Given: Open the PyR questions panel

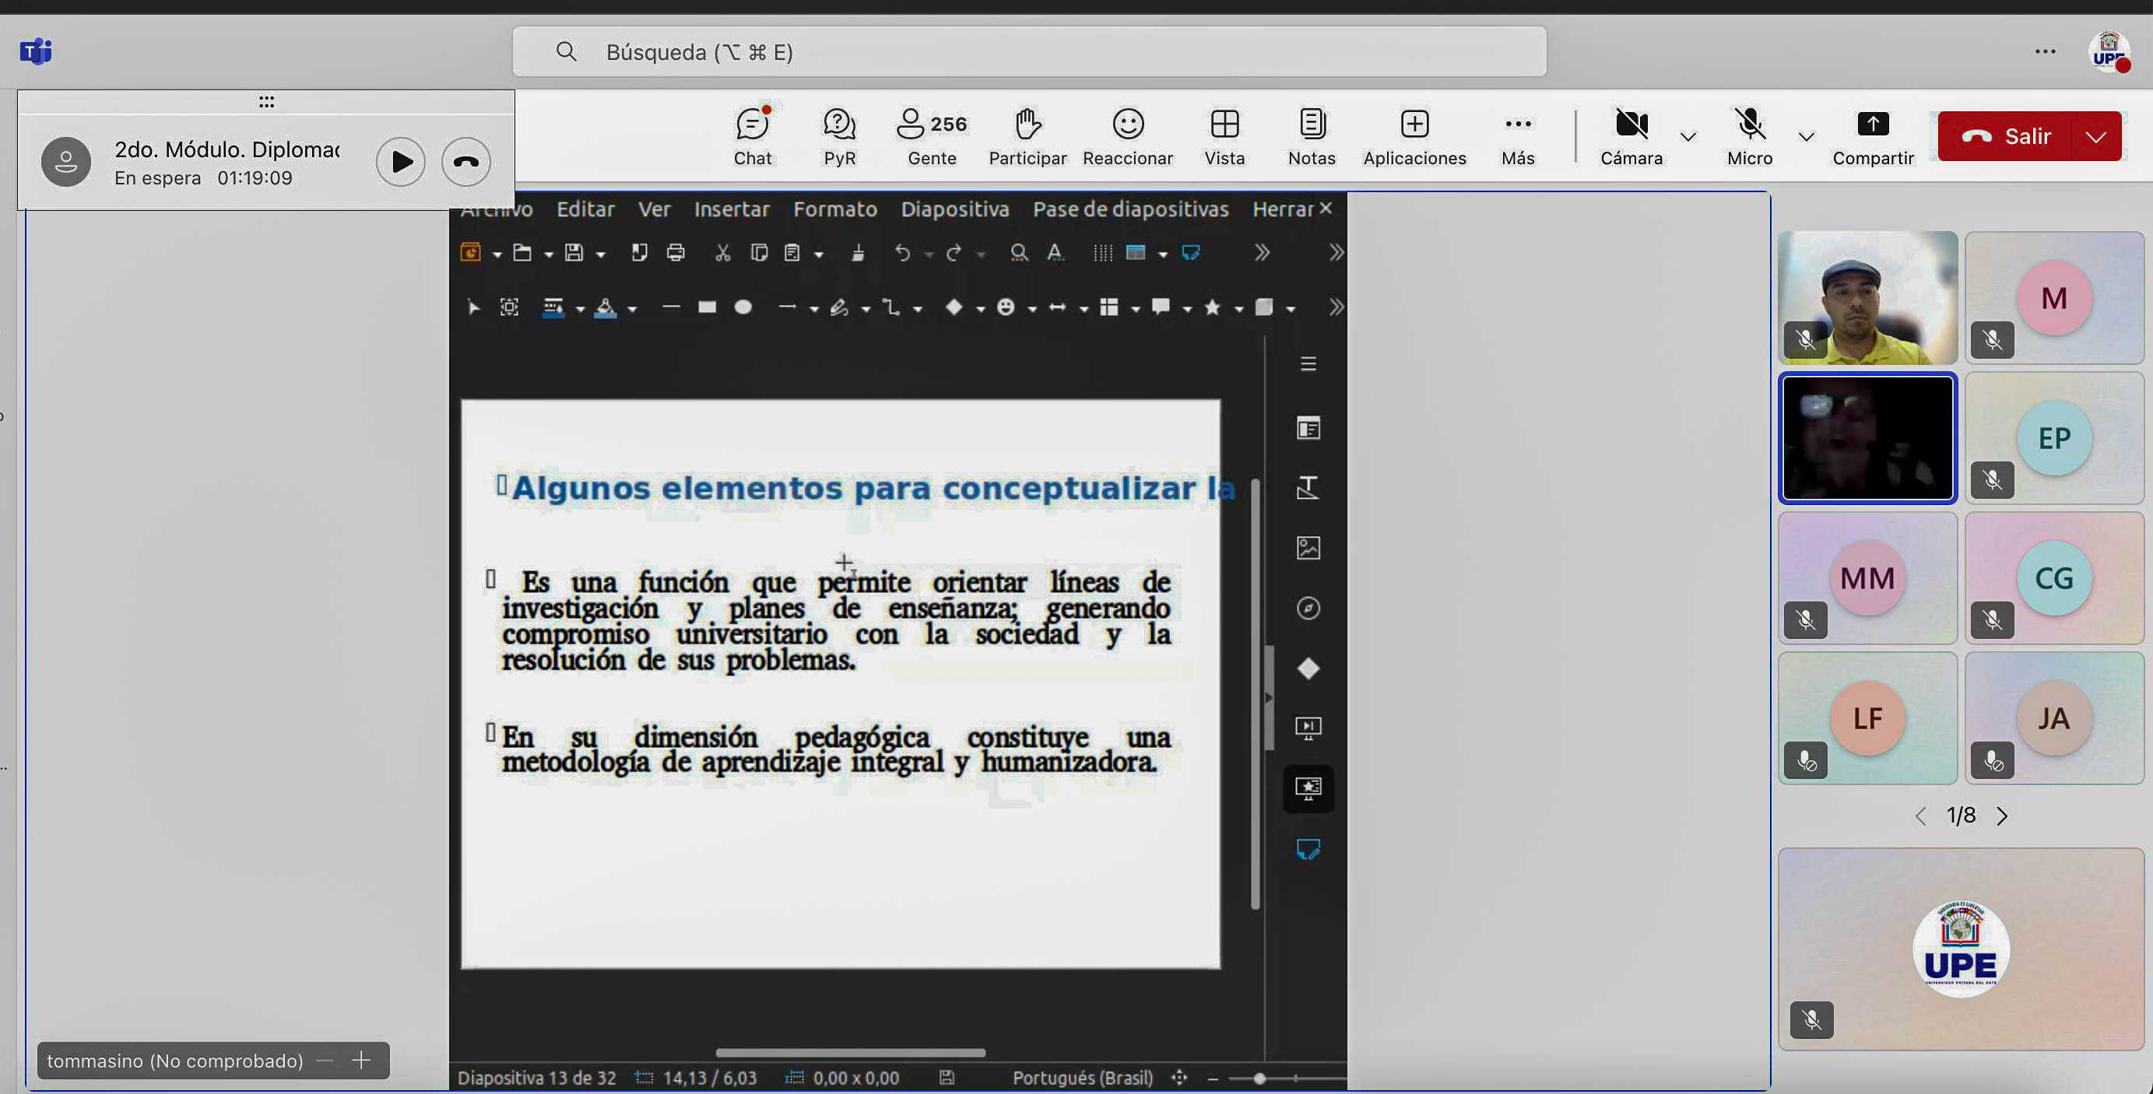Looking at the screenshot, I should point(839,137).
